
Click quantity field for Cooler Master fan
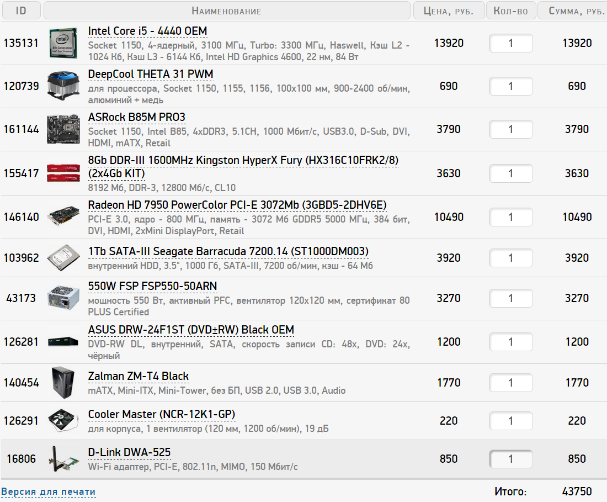(x=510, y=421)
